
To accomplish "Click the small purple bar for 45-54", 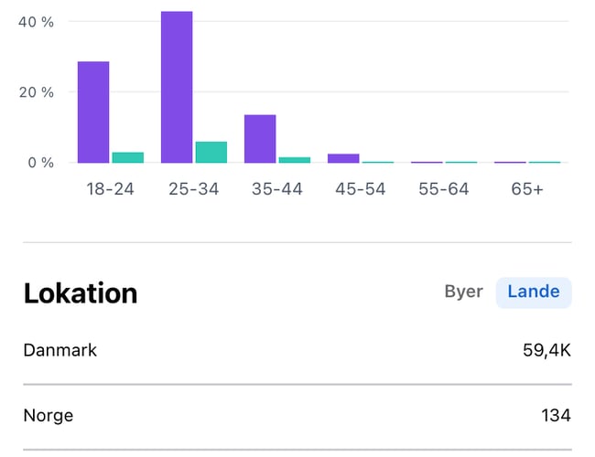I will tap(343, 158).
